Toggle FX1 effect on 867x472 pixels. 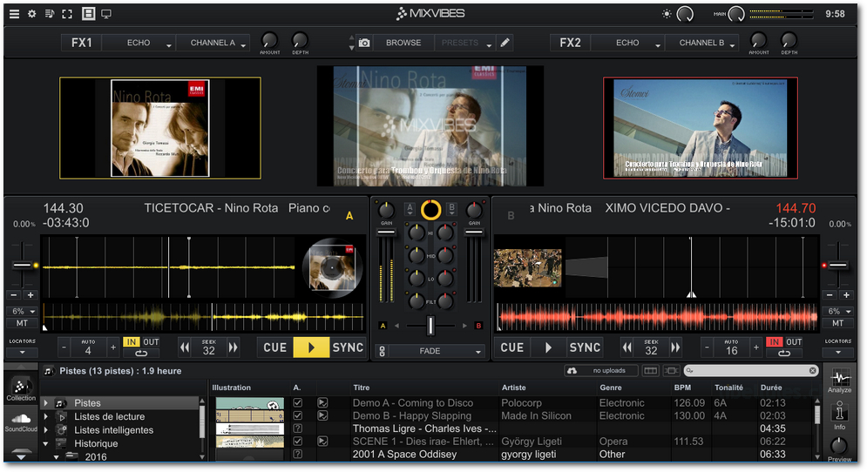82,43
